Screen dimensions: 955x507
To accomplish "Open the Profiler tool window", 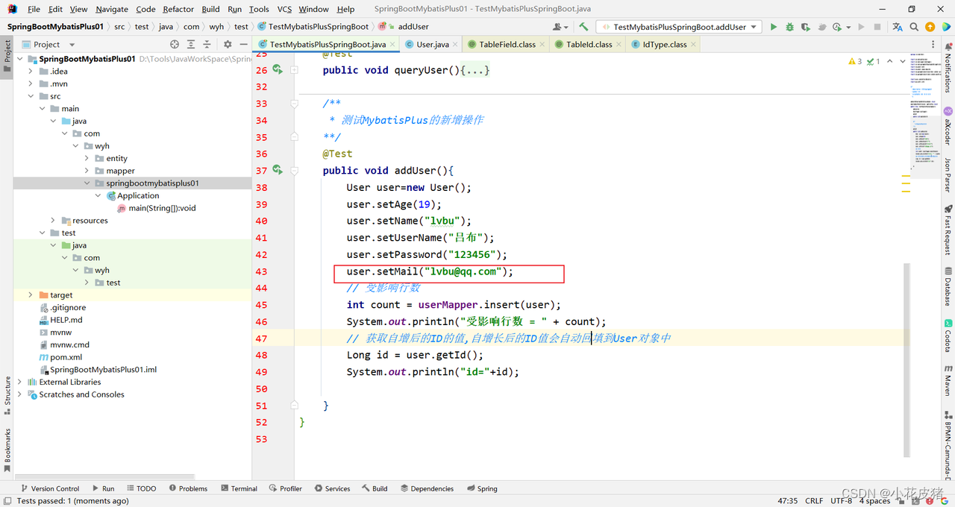I will (x=285, y=489).
